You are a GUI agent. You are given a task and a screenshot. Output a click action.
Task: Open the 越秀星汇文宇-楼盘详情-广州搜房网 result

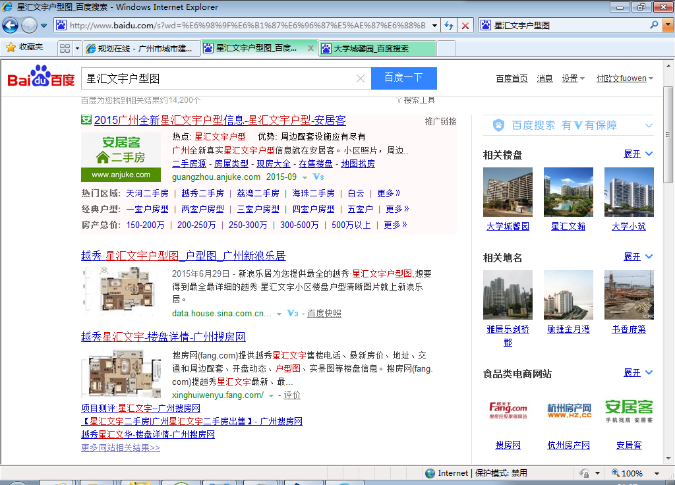pyautogui.click(x=163, y=337)
